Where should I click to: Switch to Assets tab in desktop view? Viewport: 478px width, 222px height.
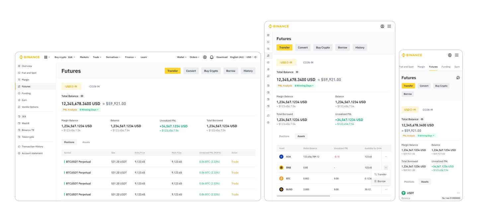click(x=86, y=142)
